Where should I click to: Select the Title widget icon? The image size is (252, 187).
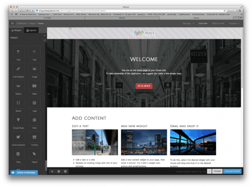click(x=18, y=52)
